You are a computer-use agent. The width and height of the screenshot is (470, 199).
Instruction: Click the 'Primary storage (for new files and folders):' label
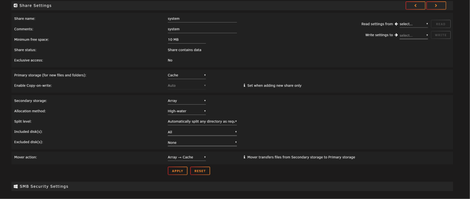(50, 75)
